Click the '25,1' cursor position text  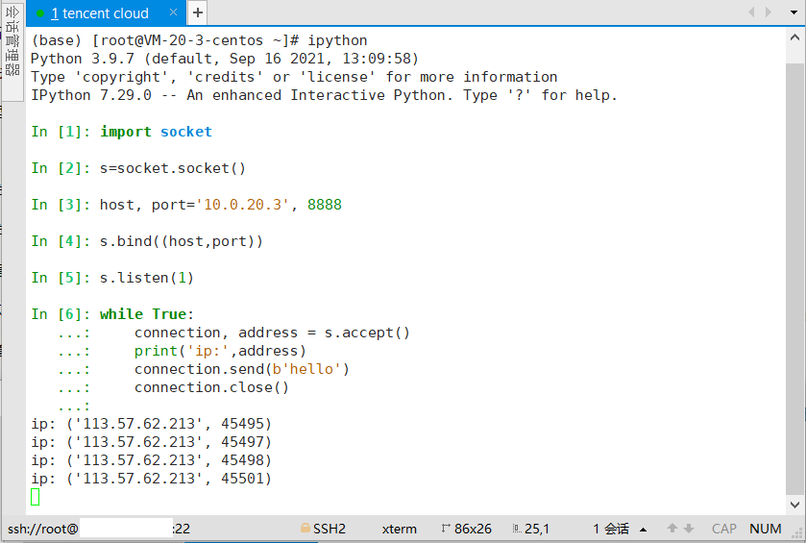537,529
